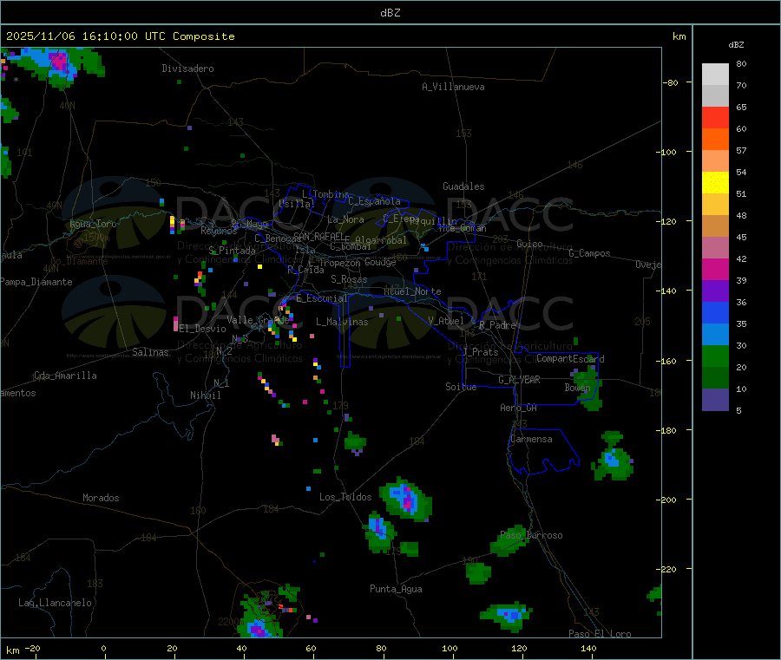The width and height of the screenshot is (781, 660).
Task: Click the Pampa_Diamante label
Action: point(36,282)
